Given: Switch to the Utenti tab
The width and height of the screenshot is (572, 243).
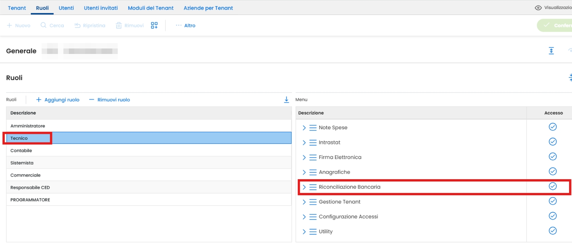Looking at the screenshot, I should pyautogui.click(x=66, y=8).
